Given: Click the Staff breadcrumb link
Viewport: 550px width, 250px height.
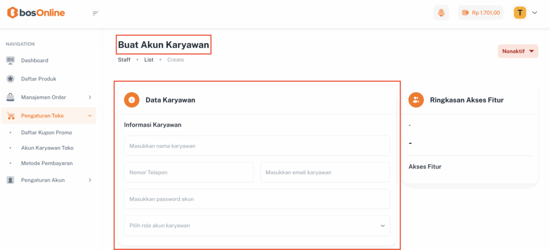Looking at the screenshot, I should click(x=124, y=60).
